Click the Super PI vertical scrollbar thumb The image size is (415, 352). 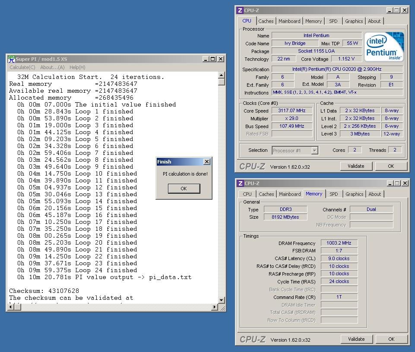tap(222, 82)
